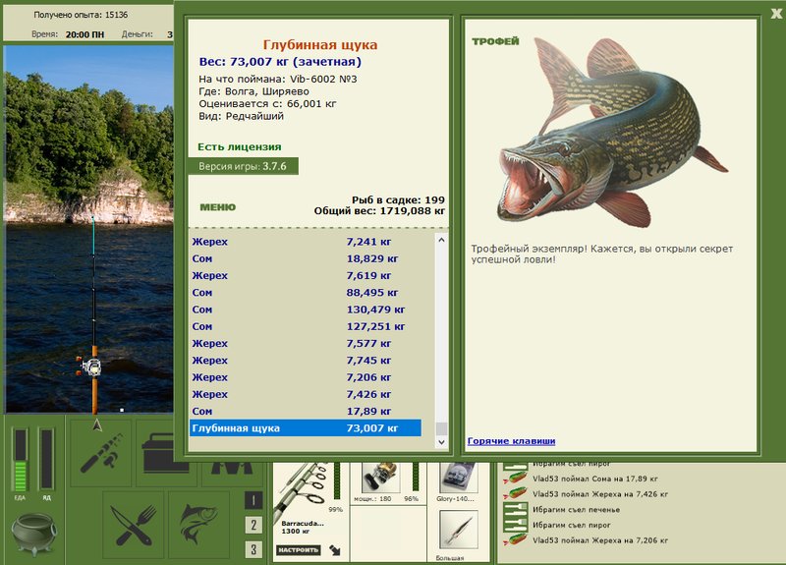Click the На что поймана: Vib-6002 №3 line
Screen dimensions: 786x565
coord(278,80)
